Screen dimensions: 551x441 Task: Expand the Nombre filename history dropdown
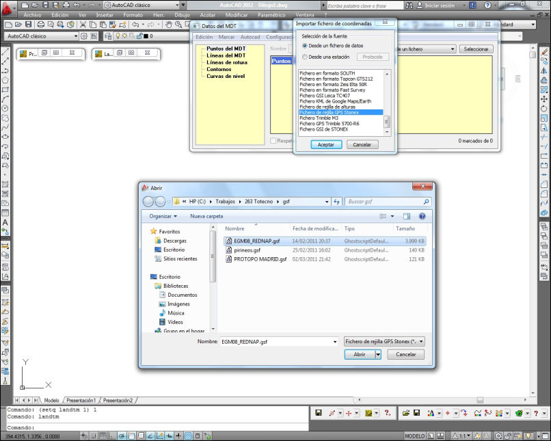[x=335, y=342]
